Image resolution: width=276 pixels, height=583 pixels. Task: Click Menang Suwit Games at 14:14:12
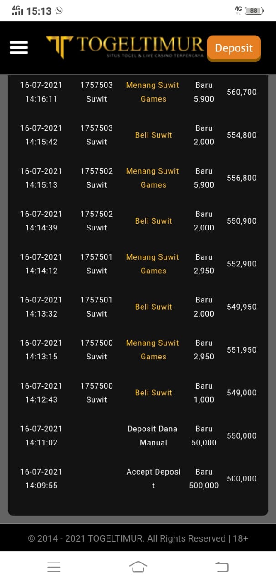[x=153, y=264]
